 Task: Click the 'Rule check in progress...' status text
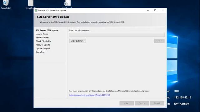coord(80,30)
